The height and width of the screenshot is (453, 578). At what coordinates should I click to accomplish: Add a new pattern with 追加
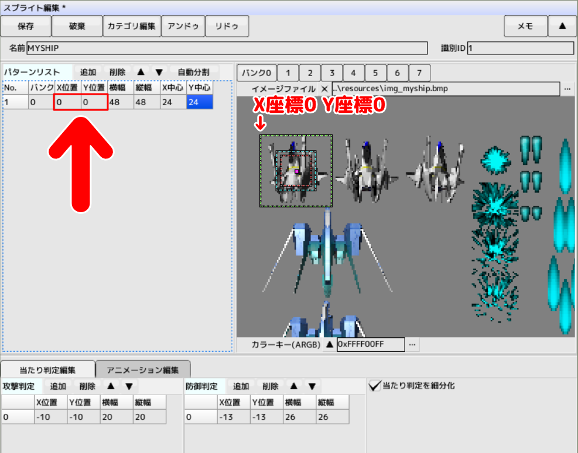(89, 71)
